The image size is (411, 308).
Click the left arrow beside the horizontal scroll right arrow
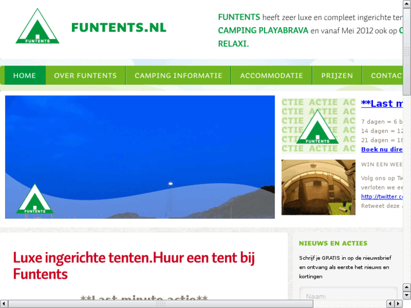point(391,304)
